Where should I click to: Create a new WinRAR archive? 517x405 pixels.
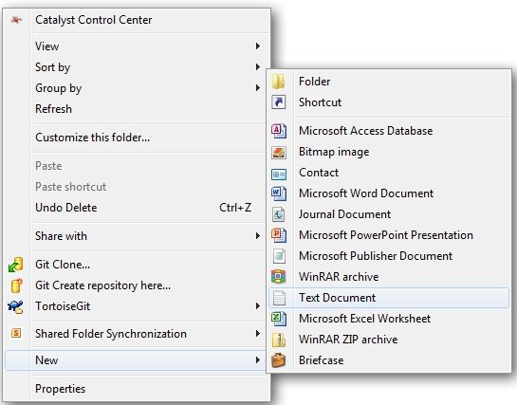(x=389, y=277)
